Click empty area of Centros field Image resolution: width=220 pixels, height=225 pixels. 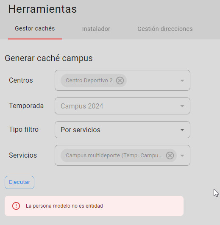(x=152, y=81)
